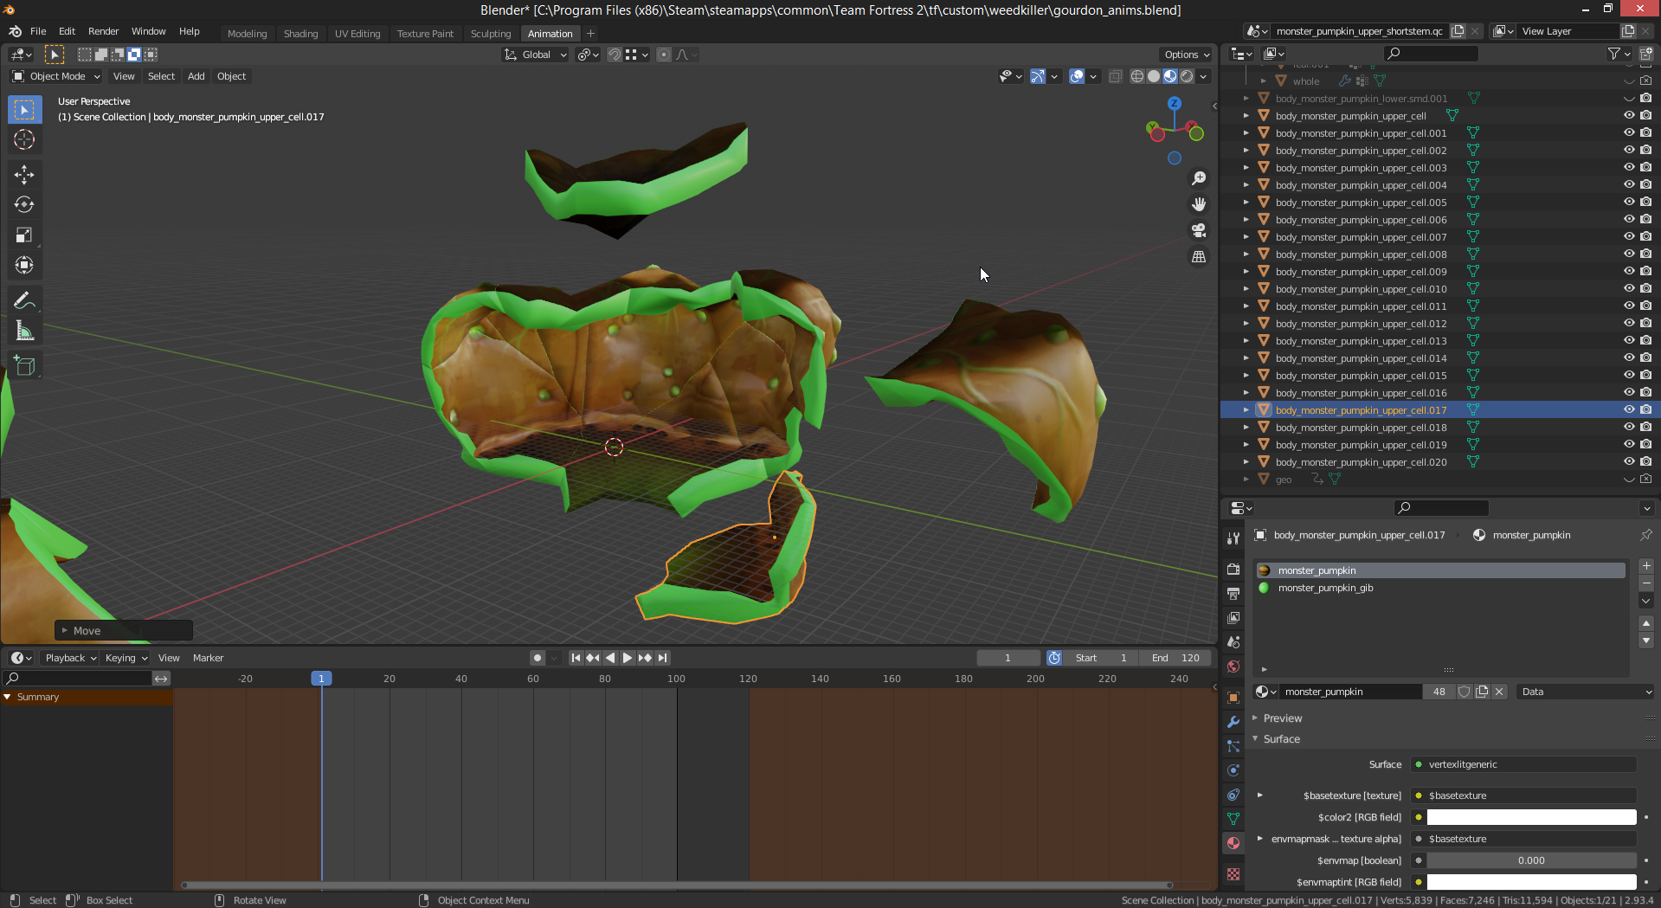
Task: Hide body_monster_pumpkin_upper_cell.012 with eye icon
Action: (1628, 324)
